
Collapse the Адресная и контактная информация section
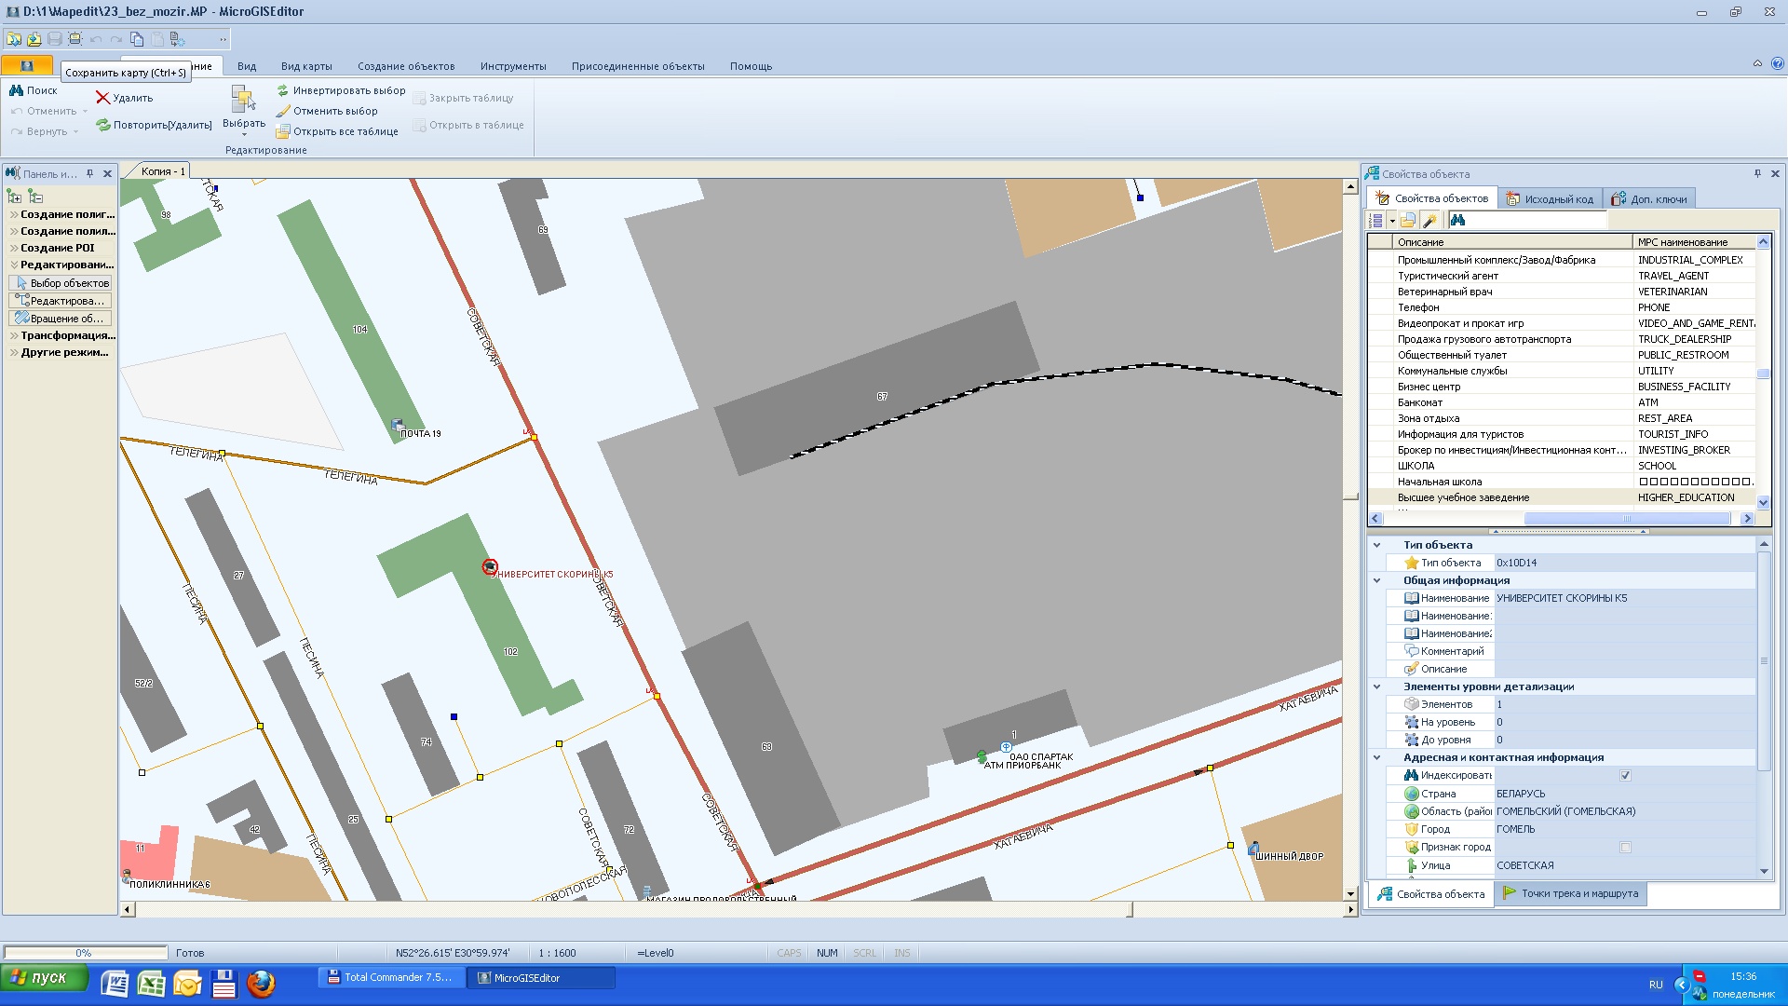(1376, 757)
